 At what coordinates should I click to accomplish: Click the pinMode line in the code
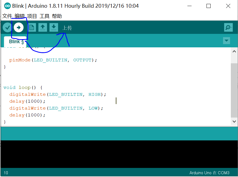[x=53, y=60]
